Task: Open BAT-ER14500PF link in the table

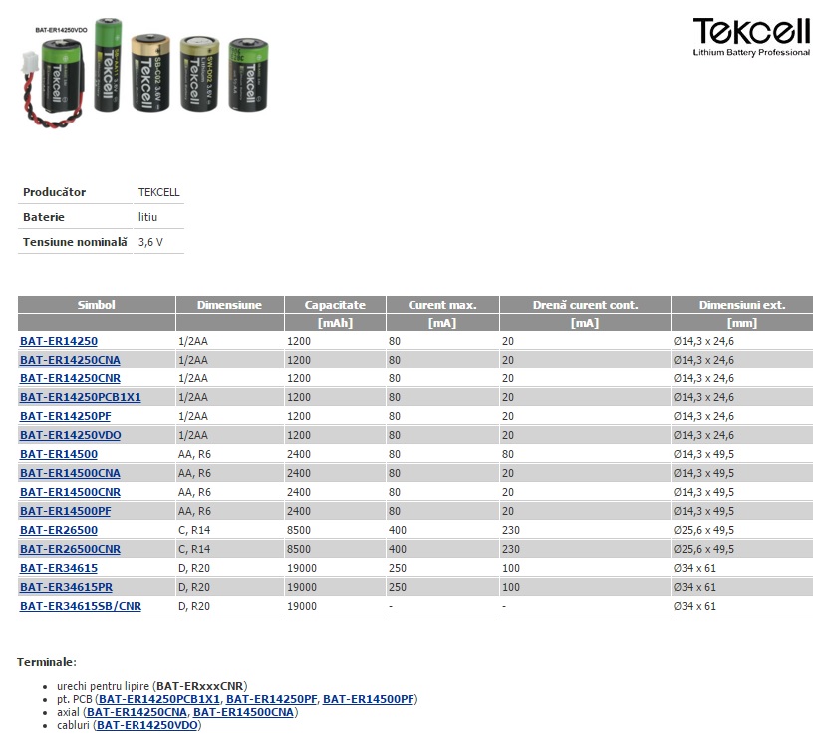Action: (x=65, y=511)
